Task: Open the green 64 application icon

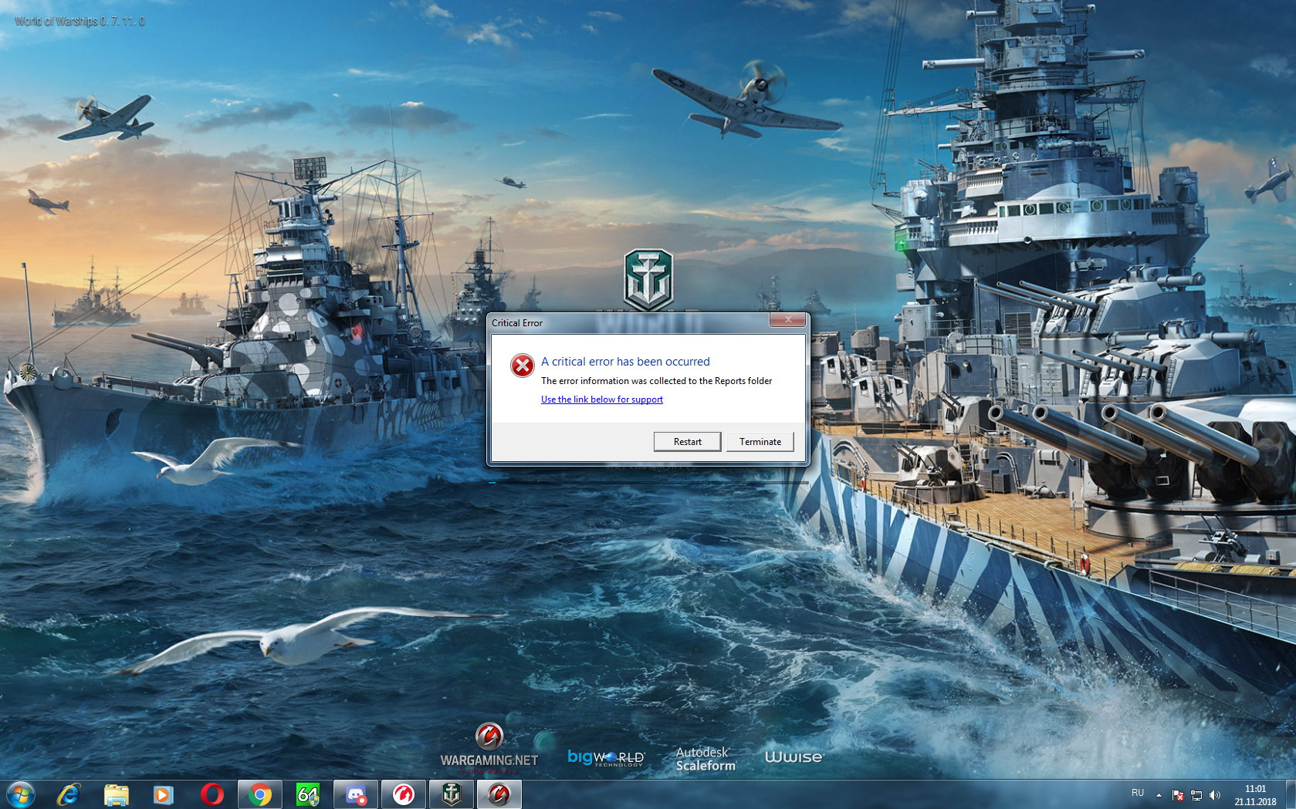Action: 308,794
